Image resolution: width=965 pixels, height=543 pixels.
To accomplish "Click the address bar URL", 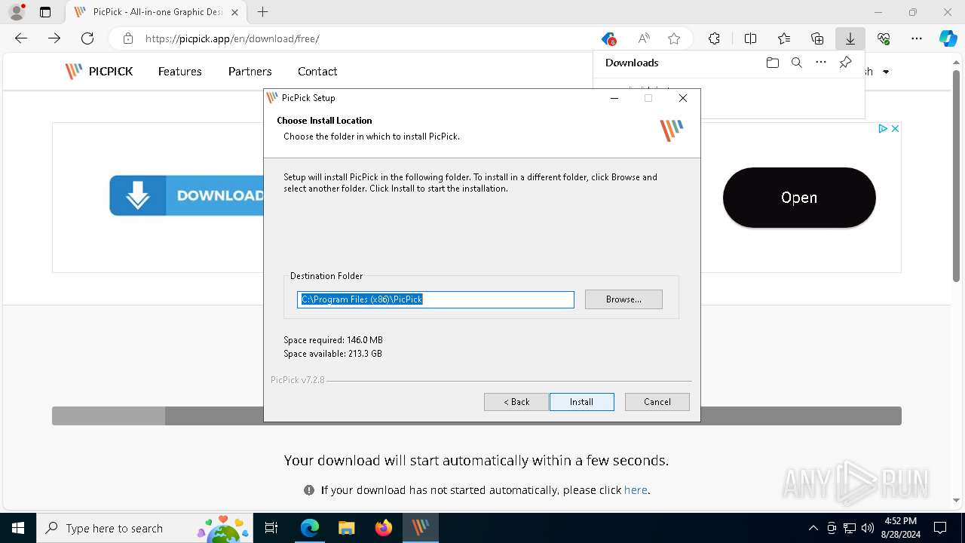I will click(232, 38).
